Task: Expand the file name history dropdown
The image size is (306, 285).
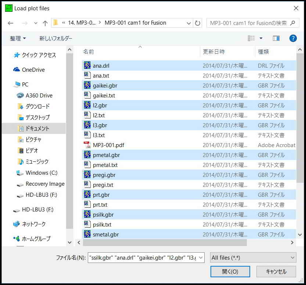Action: (201, 258)
